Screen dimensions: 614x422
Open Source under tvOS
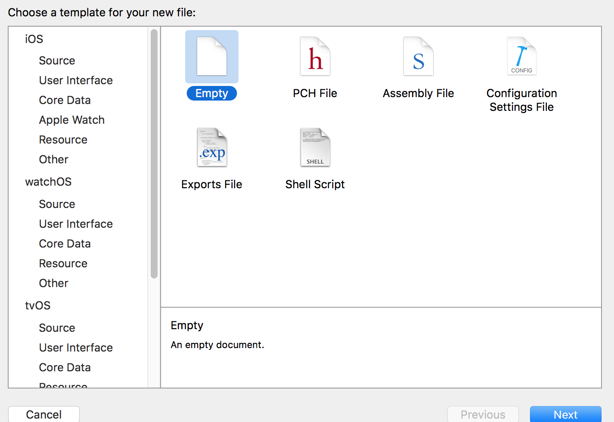pyautogui.click(x=57, y=328)
